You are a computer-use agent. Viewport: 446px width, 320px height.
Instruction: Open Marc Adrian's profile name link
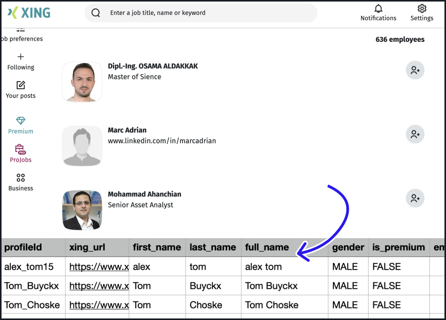pyautogui.click(x=127, y=130)
